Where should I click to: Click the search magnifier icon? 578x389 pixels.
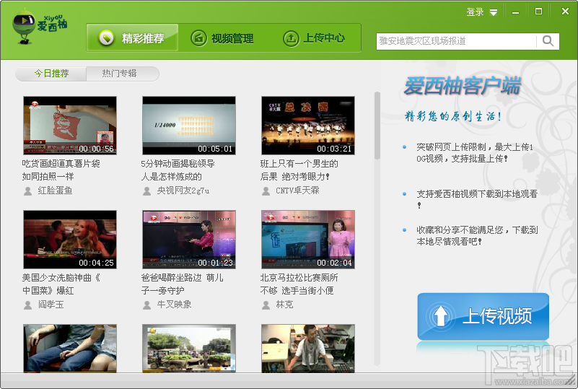pos(548,41)
